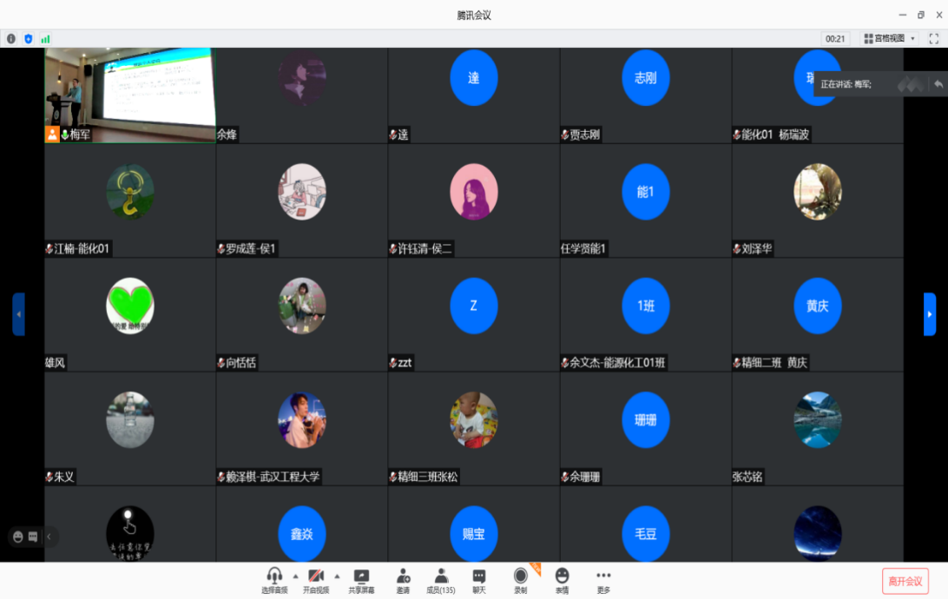Go to next page of participants
The image size is (948, 599).
930,314
